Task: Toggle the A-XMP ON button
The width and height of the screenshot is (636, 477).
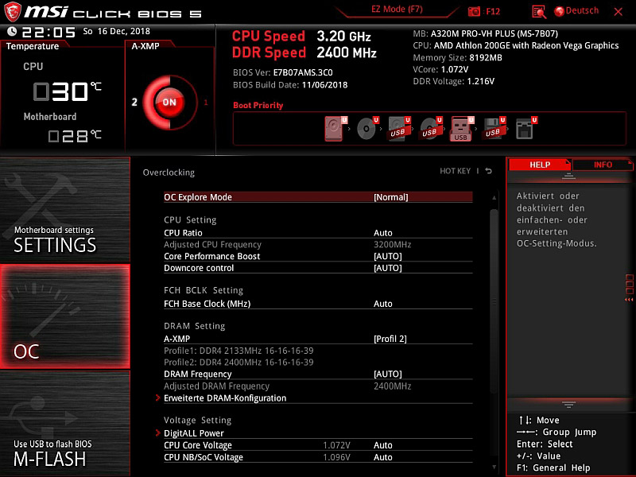Action: [x=169, y=103]
